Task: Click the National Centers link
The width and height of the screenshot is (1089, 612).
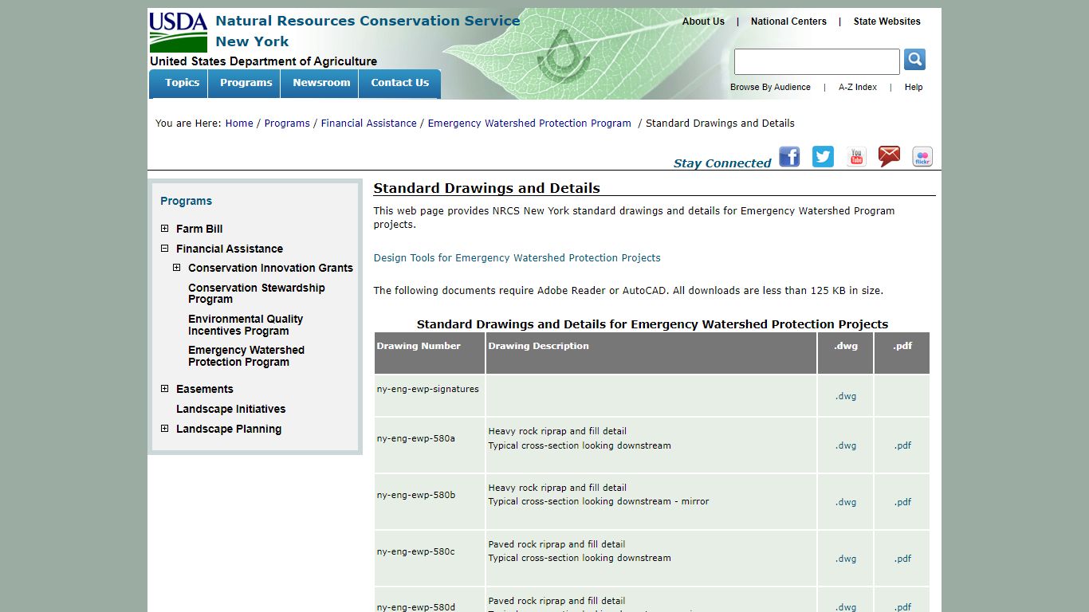Action: [788, 22]
